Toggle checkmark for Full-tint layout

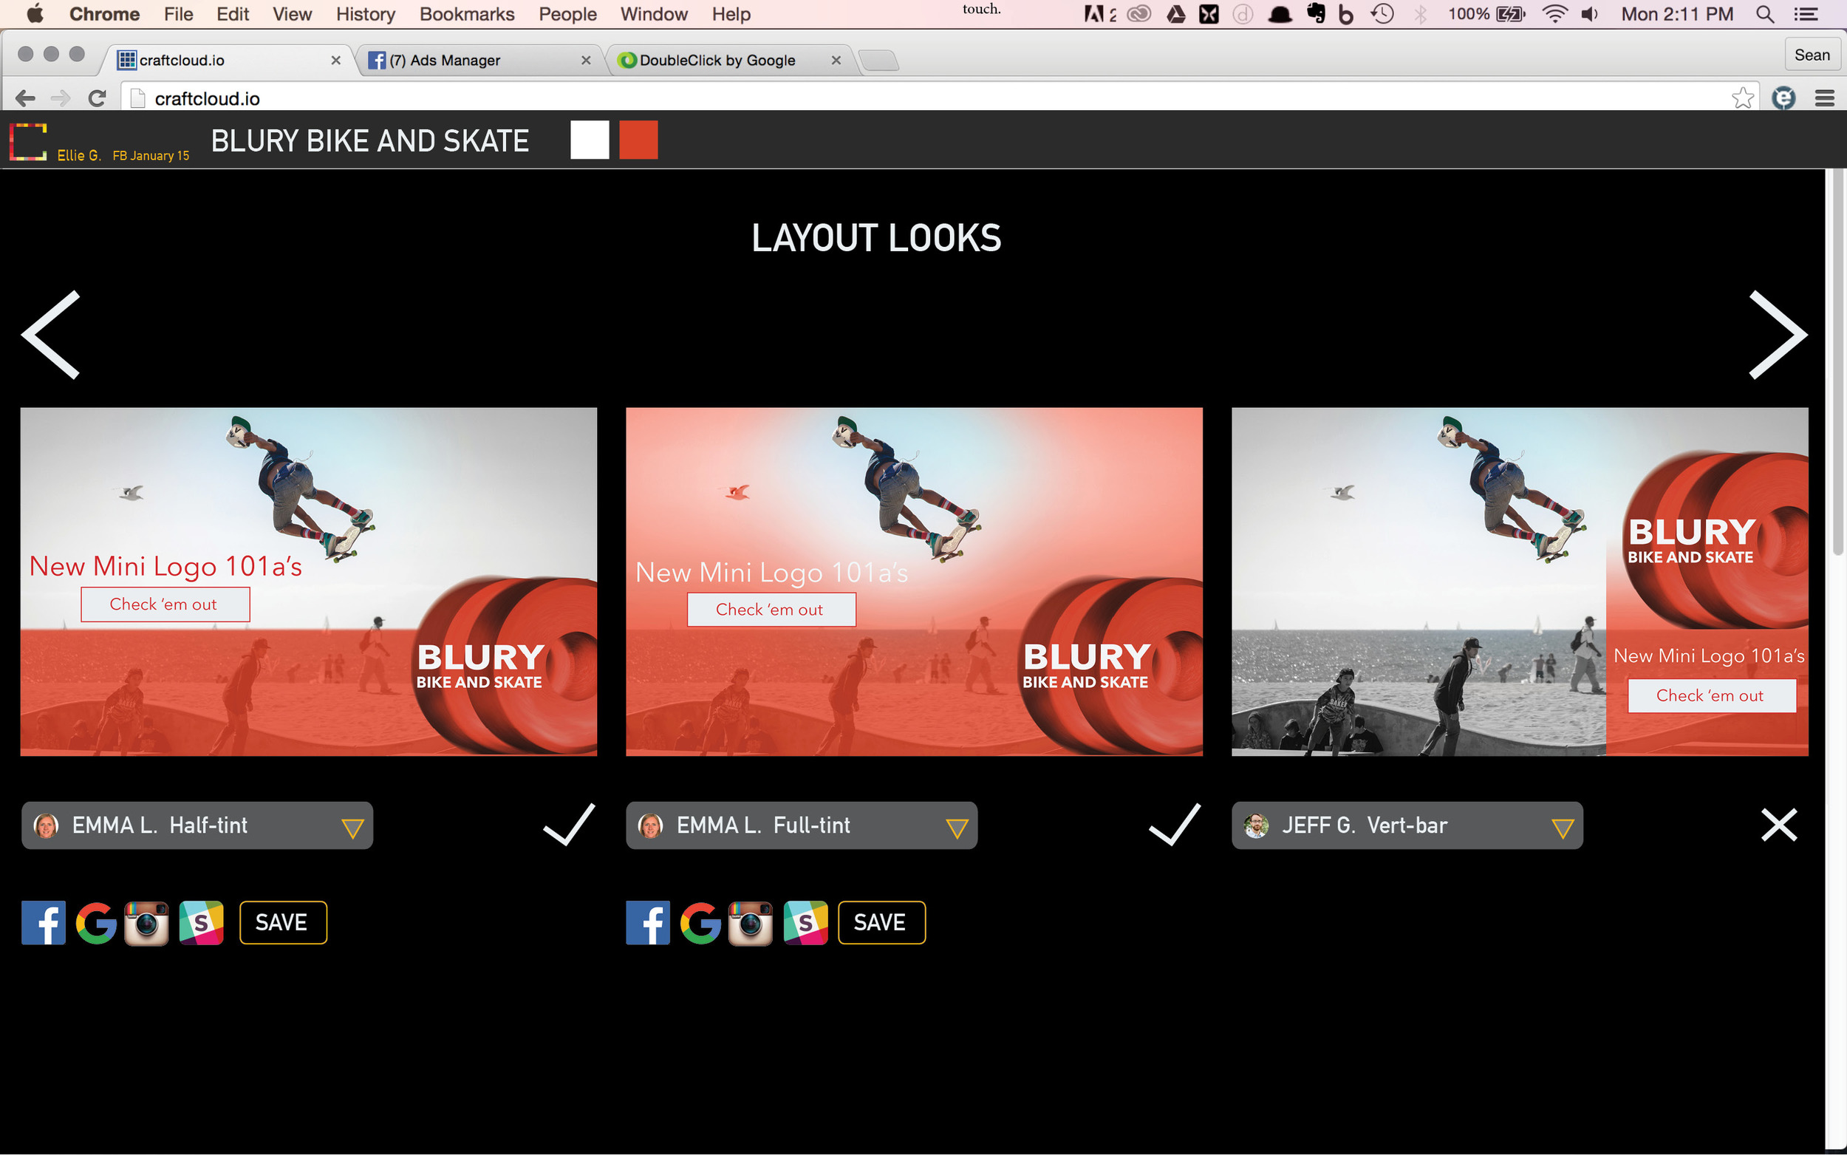click(x=1174, y=825)
